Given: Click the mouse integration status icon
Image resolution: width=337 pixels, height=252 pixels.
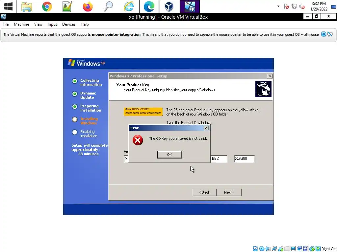Looking at the screenshot, I should pyautogui.click(x=312, y=249).
